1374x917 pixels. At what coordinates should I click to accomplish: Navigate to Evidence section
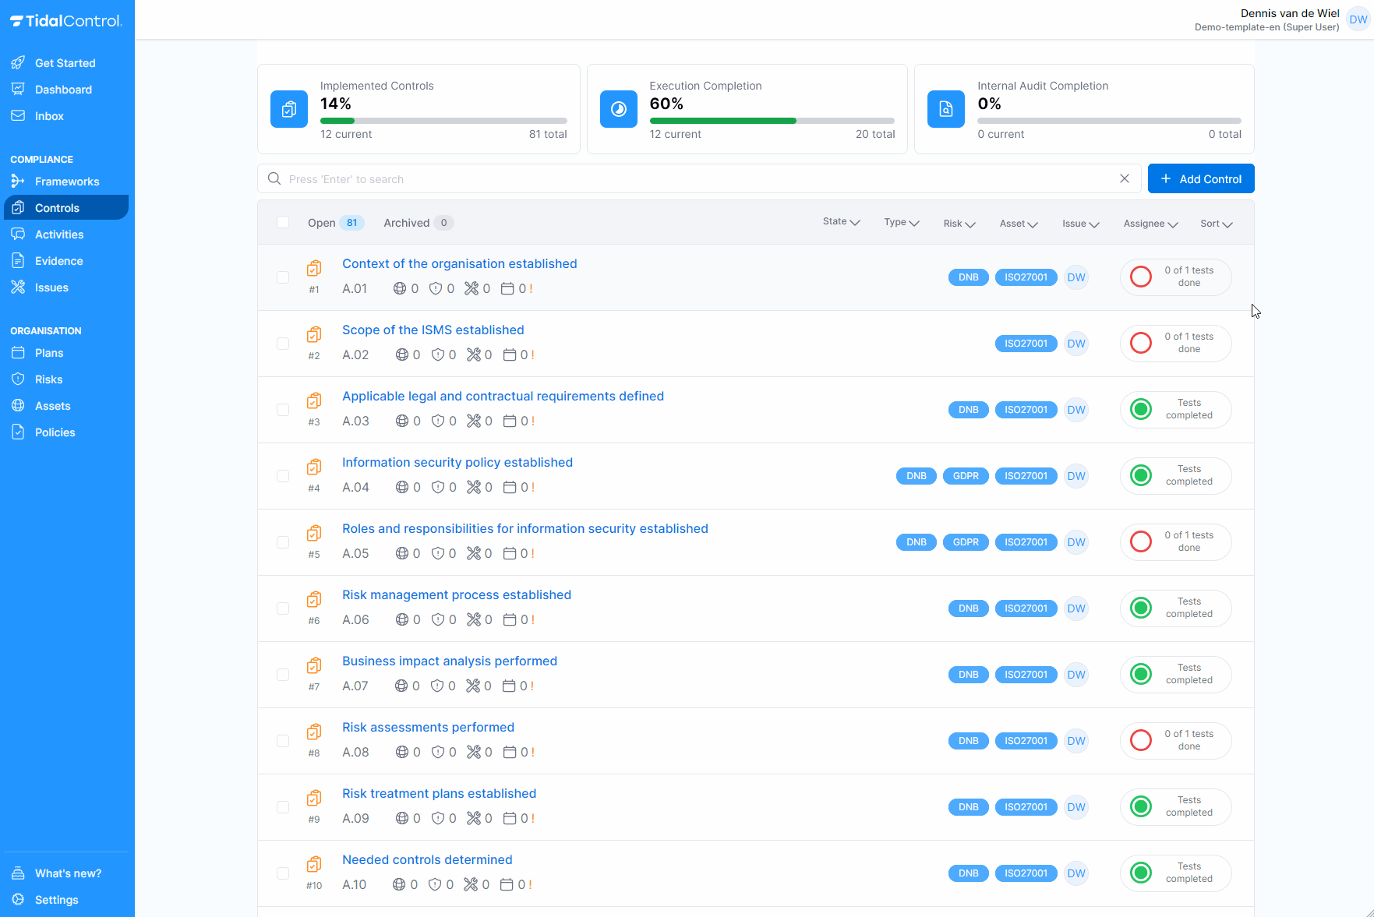pyautogui.click(x=58, y=260)
